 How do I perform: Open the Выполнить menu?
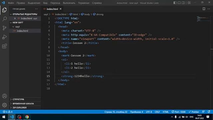click(x=69, y=3)
